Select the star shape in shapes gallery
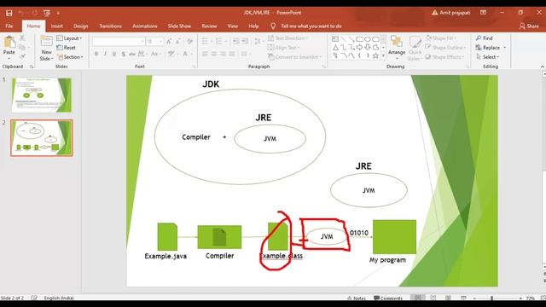This screenshot has width=546, height=307. (375, 55)
